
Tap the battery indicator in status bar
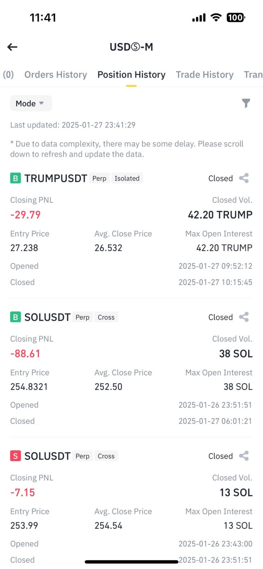tap(235, 17)
